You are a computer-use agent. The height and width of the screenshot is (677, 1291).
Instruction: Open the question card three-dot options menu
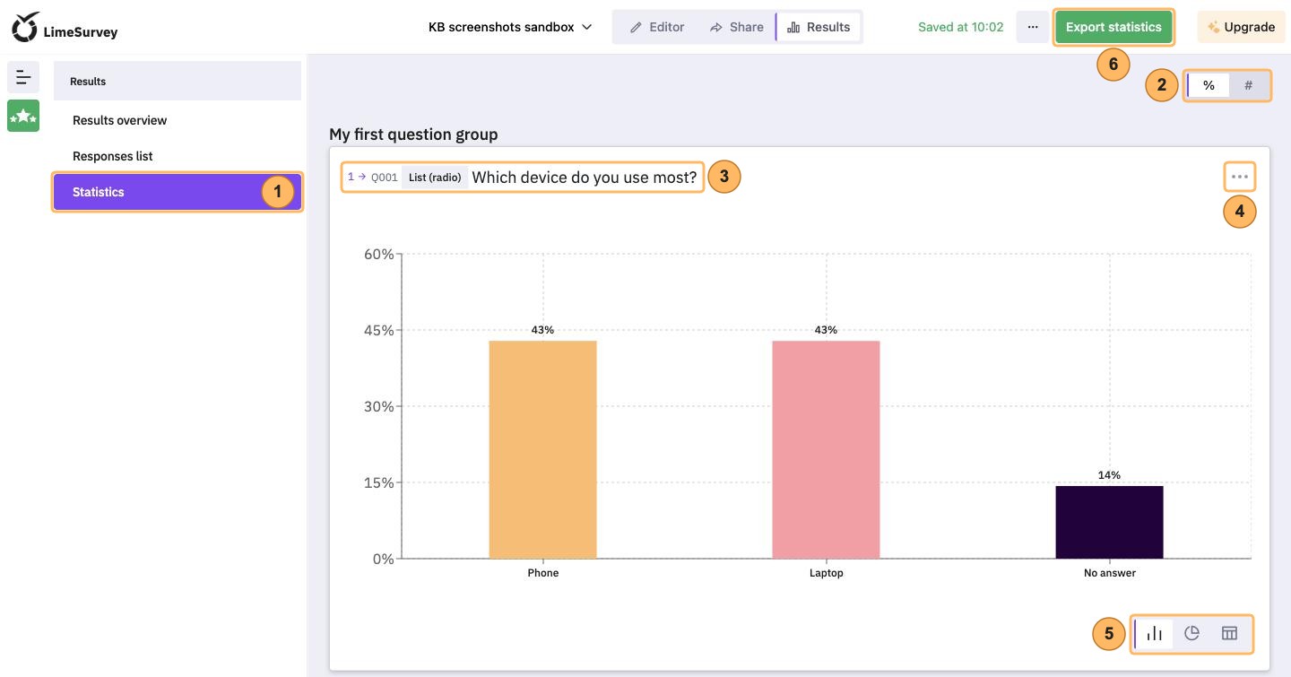click(x=1240, y=177)
